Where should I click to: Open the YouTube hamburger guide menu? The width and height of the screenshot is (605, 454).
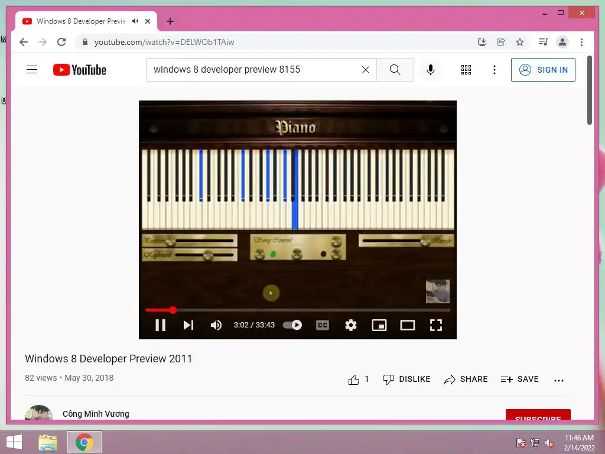coord(32,70)
